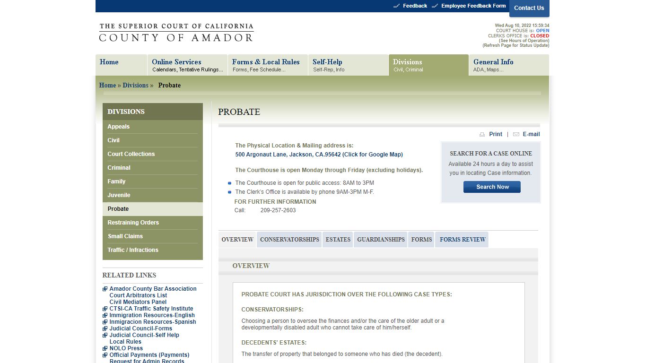Click the DECEDENTS' ESTATES: heading text
The width and height of the screenshot is (646, 363).
point(274,343)
